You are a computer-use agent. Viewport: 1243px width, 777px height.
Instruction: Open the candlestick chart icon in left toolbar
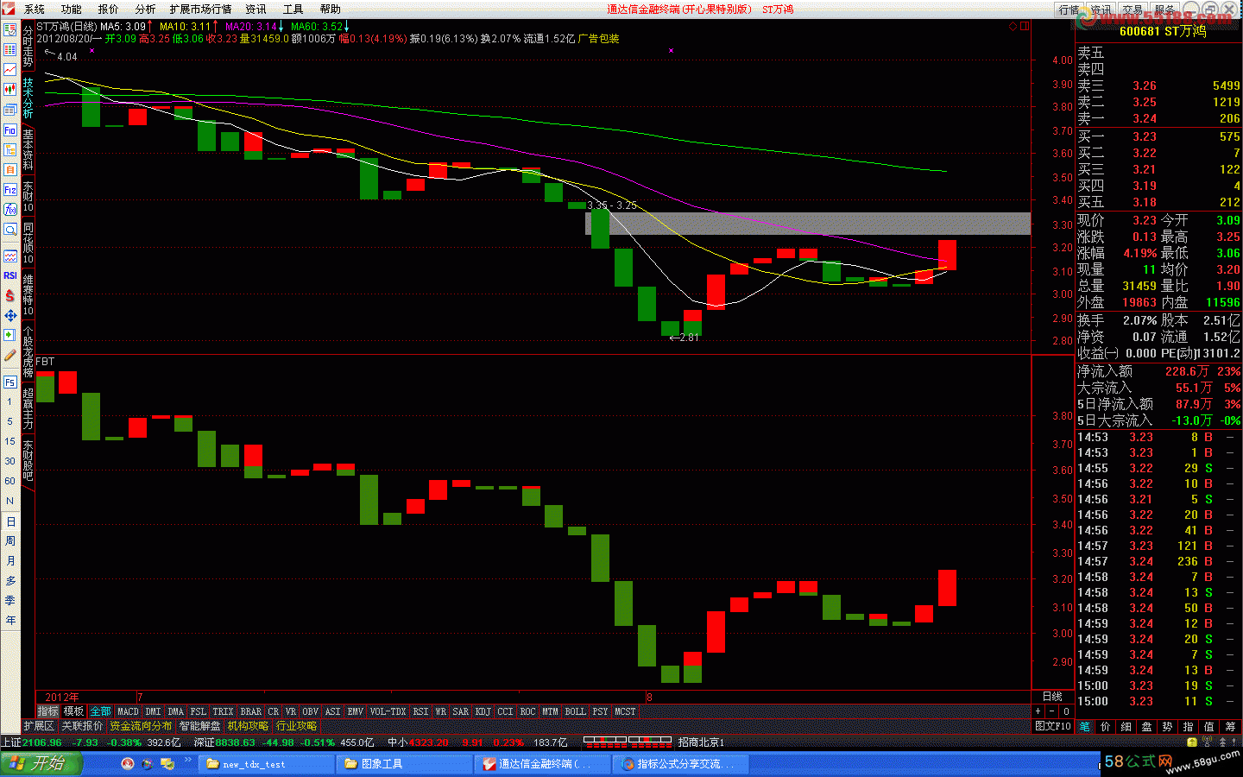(10, 89)
